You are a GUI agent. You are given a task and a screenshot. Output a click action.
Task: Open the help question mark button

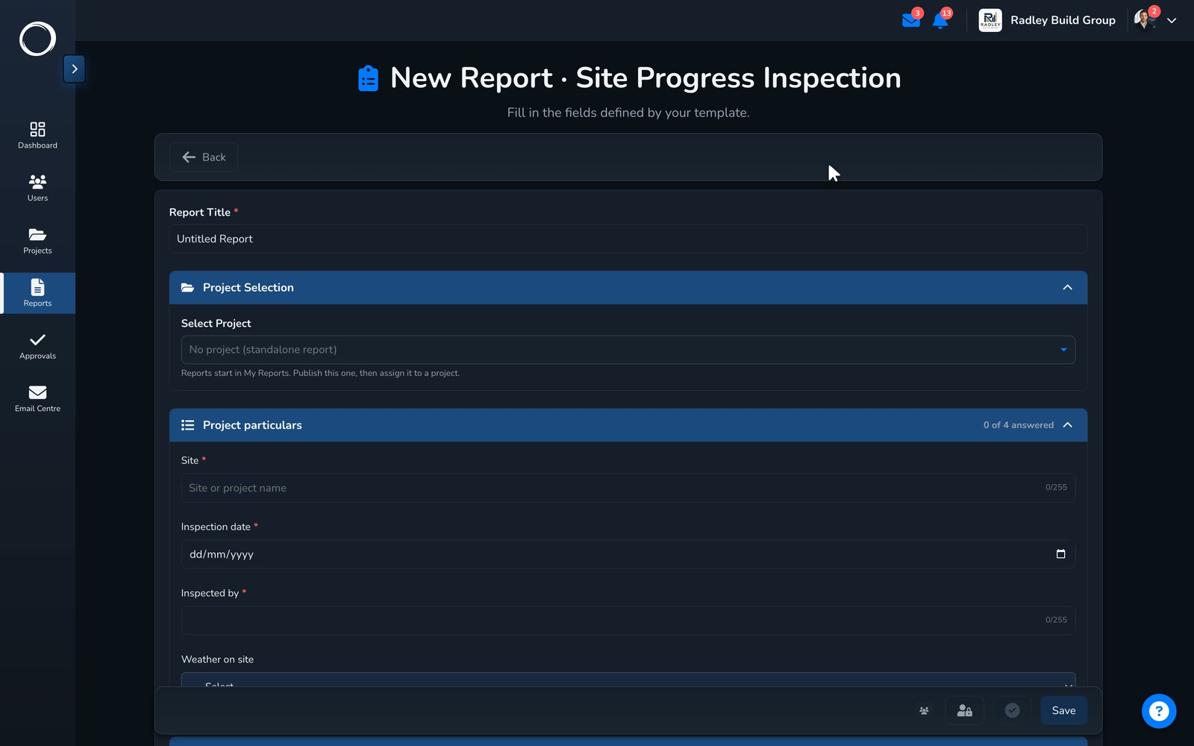(1158, 711)
